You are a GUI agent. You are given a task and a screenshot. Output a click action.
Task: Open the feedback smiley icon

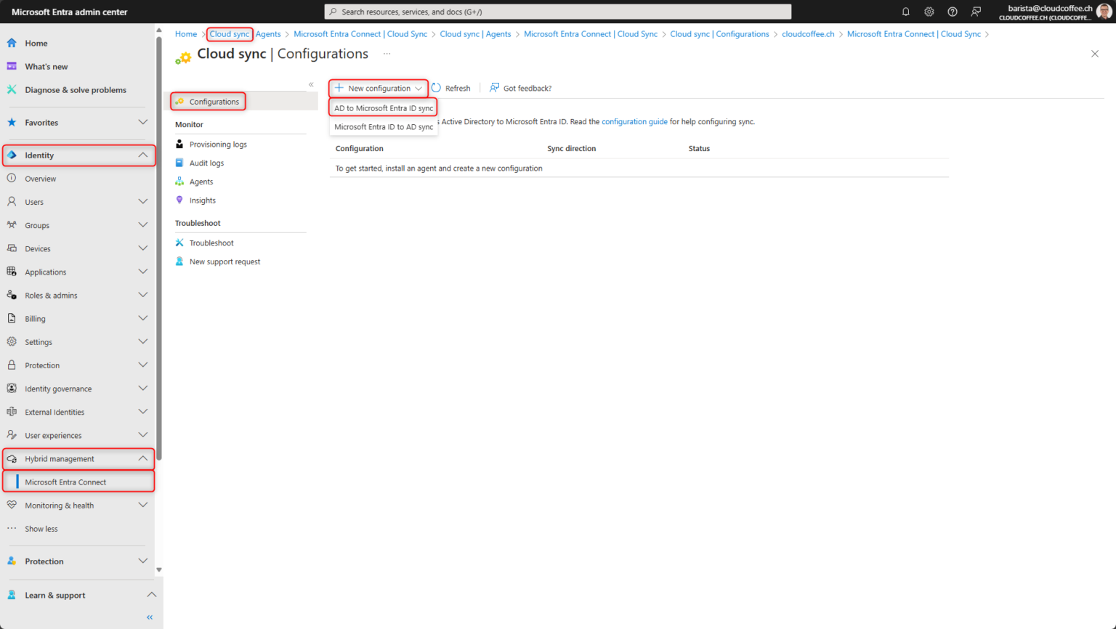975,12
